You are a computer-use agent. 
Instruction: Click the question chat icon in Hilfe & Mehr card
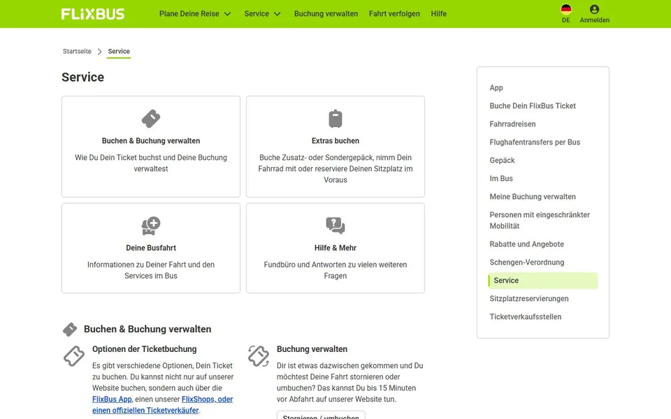coord(335,226)
